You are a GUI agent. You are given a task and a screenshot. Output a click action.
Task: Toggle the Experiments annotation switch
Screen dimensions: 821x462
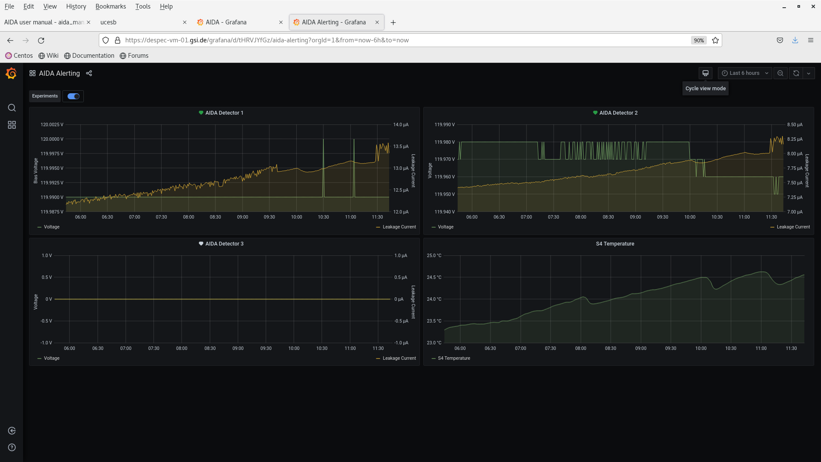73,96
